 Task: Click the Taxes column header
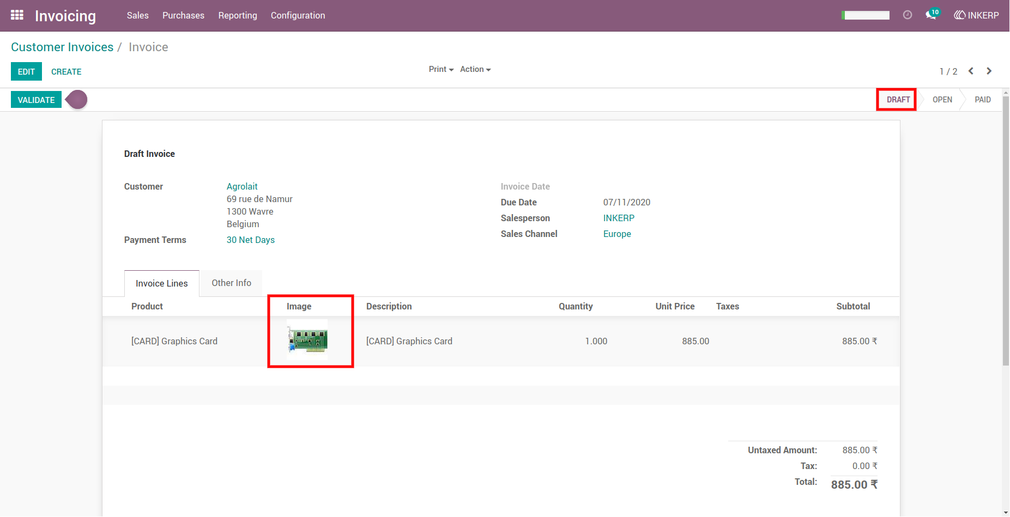click(728, 306)
